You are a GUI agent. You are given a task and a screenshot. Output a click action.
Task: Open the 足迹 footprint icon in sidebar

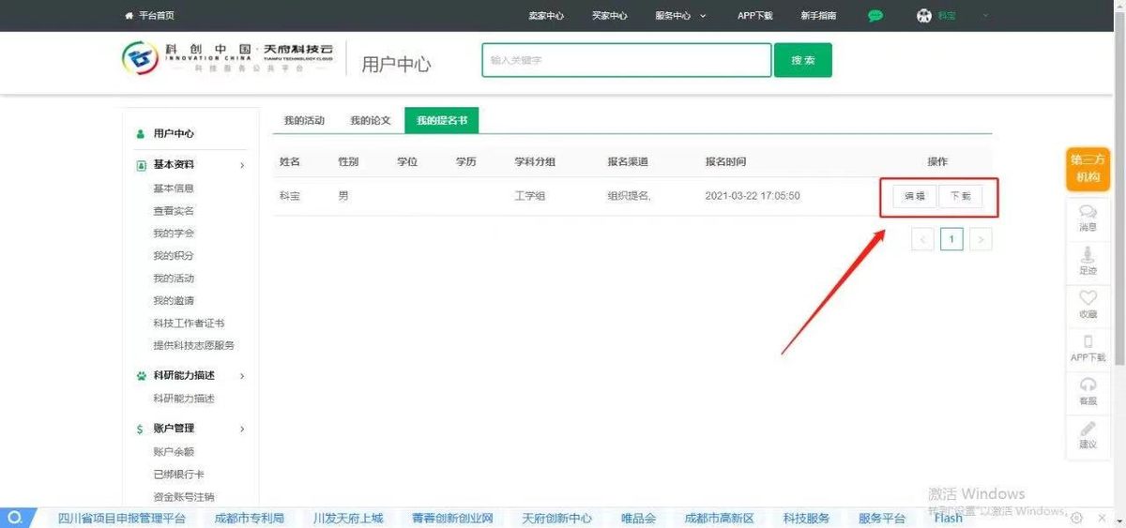coord(1088,255)
